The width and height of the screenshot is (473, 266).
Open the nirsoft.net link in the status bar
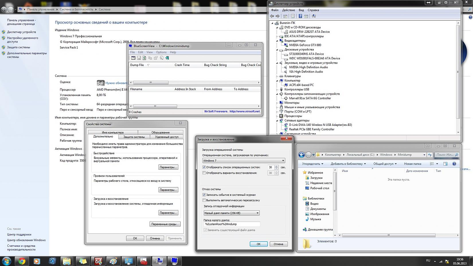click(244, 112)
